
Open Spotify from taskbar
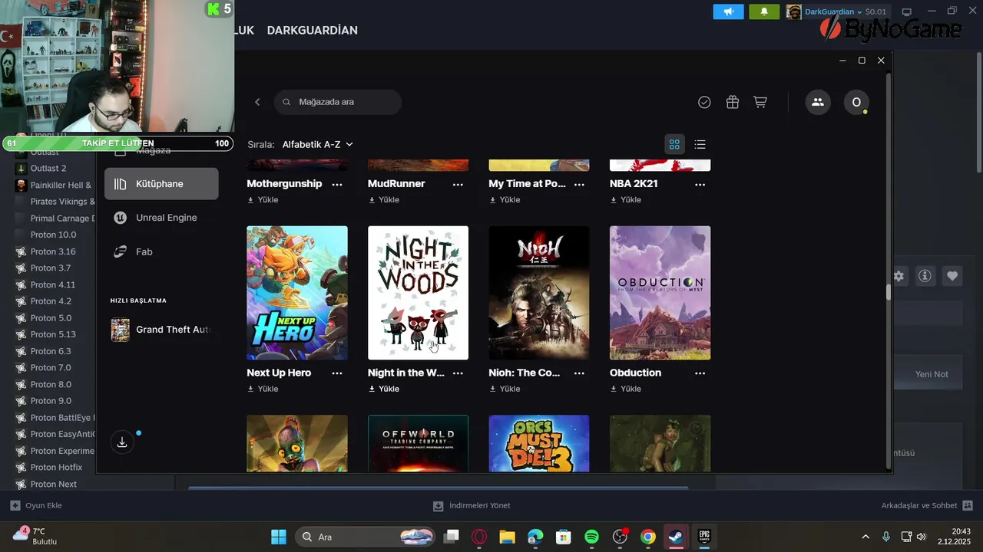click(x=591, y=537)
